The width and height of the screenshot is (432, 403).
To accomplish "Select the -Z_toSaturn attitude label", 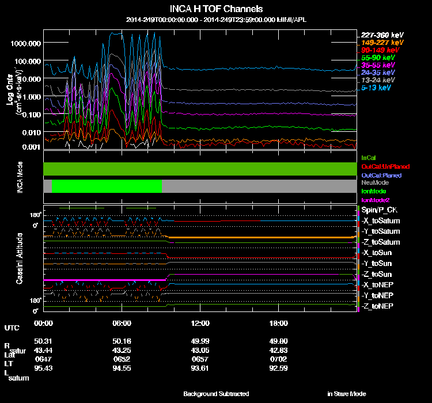I will coord(380,242).
